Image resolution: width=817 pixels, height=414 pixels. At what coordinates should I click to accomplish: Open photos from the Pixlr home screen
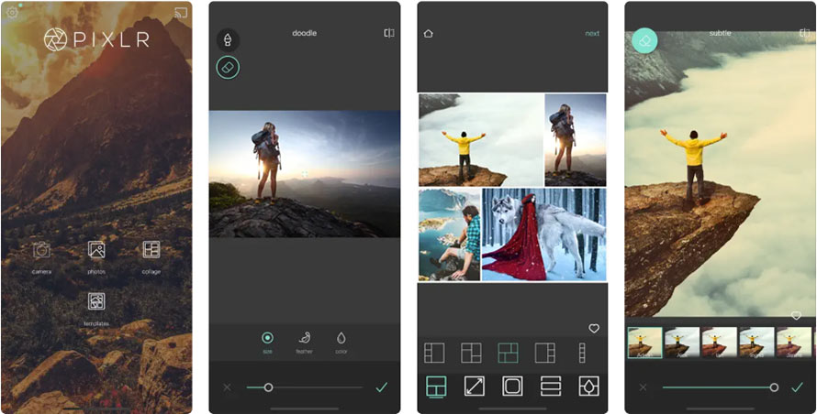click(96, 251)
